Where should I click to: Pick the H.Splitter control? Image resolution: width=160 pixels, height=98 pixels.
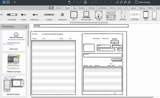[x=49, y=16]
